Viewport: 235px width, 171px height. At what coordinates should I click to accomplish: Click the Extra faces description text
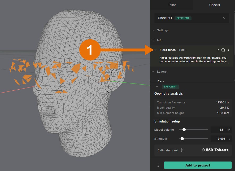point(193,59)
